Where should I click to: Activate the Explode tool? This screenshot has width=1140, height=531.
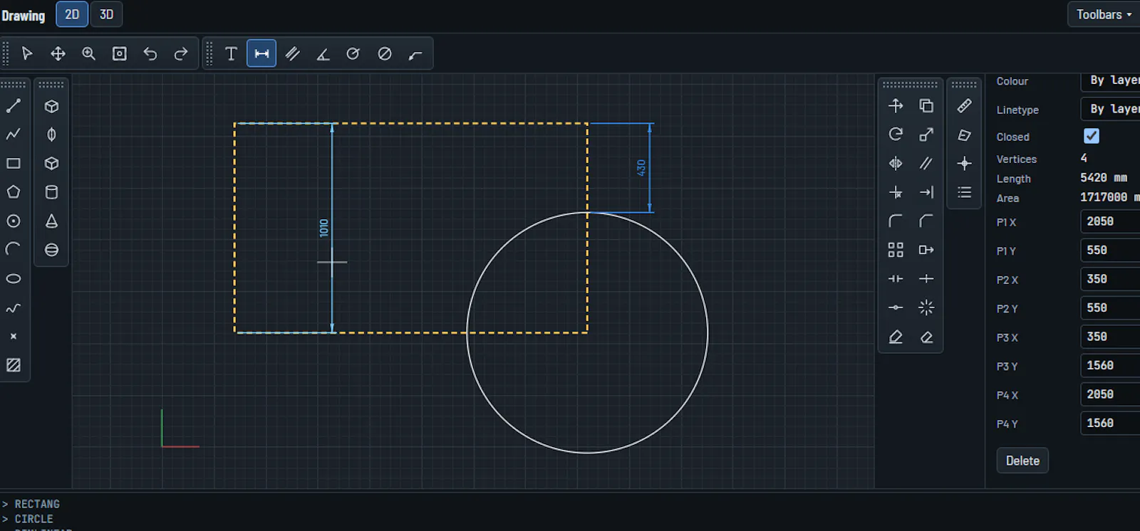tap(926, 307)
